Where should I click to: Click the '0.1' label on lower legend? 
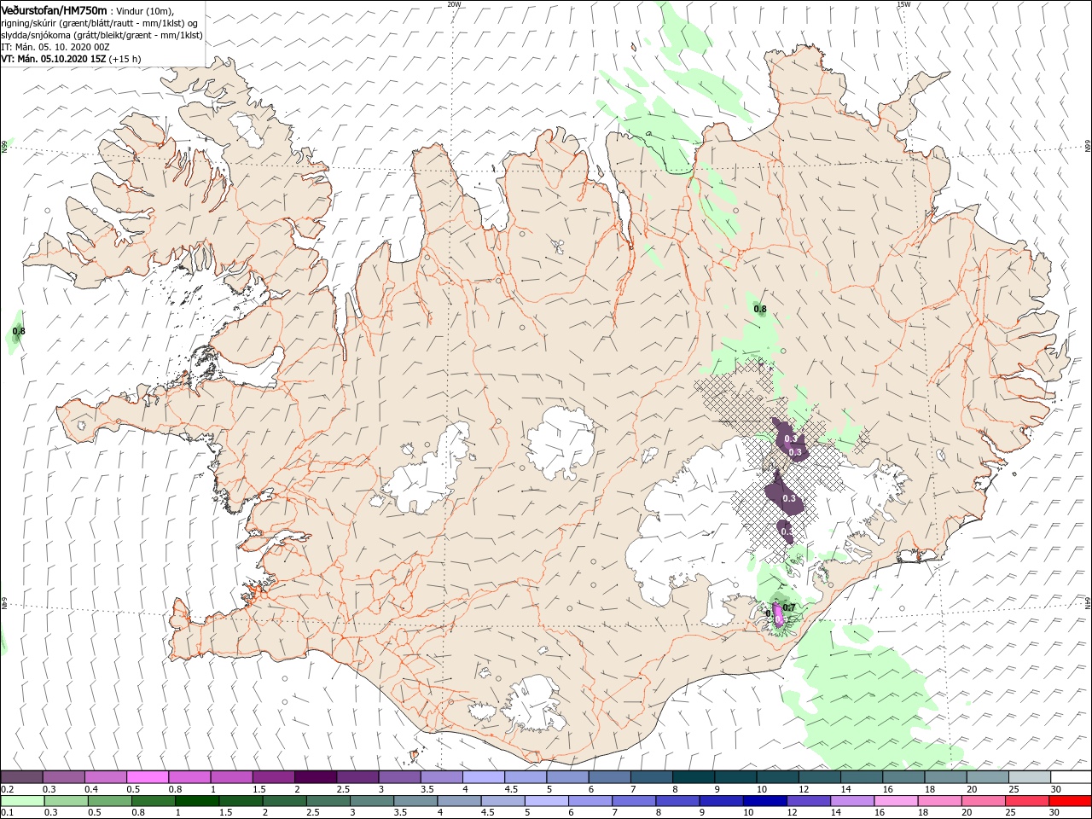[x=8, y=813]
